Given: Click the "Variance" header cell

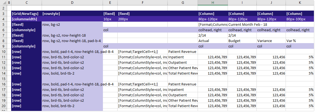Looking at the screenshot, I should pyautogui.click(x=271, y=41).
